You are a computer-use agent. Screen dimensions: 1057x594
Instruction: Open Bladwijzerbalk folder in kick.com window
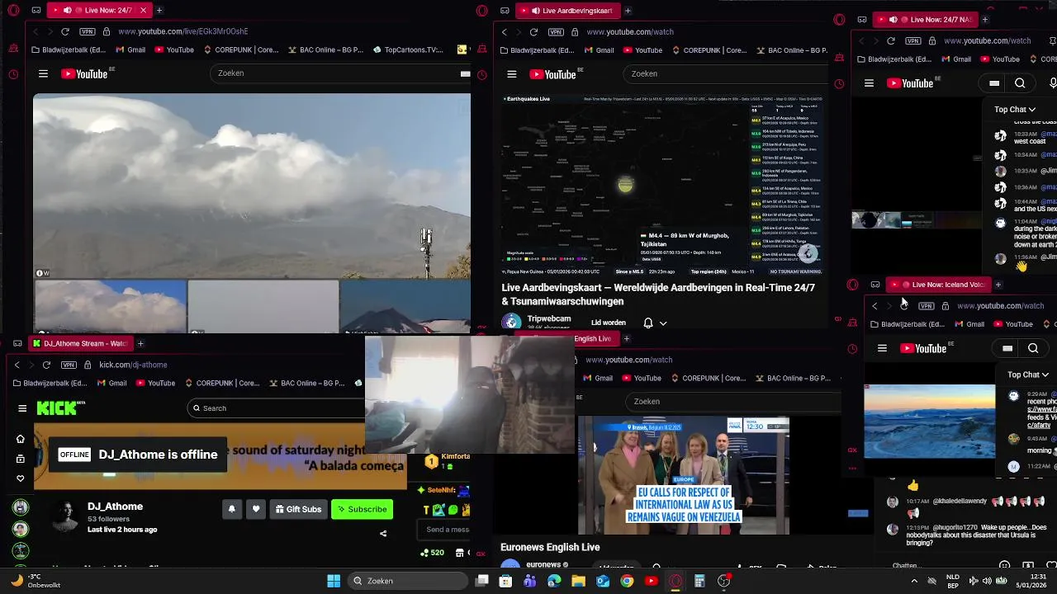click(50, 383)
